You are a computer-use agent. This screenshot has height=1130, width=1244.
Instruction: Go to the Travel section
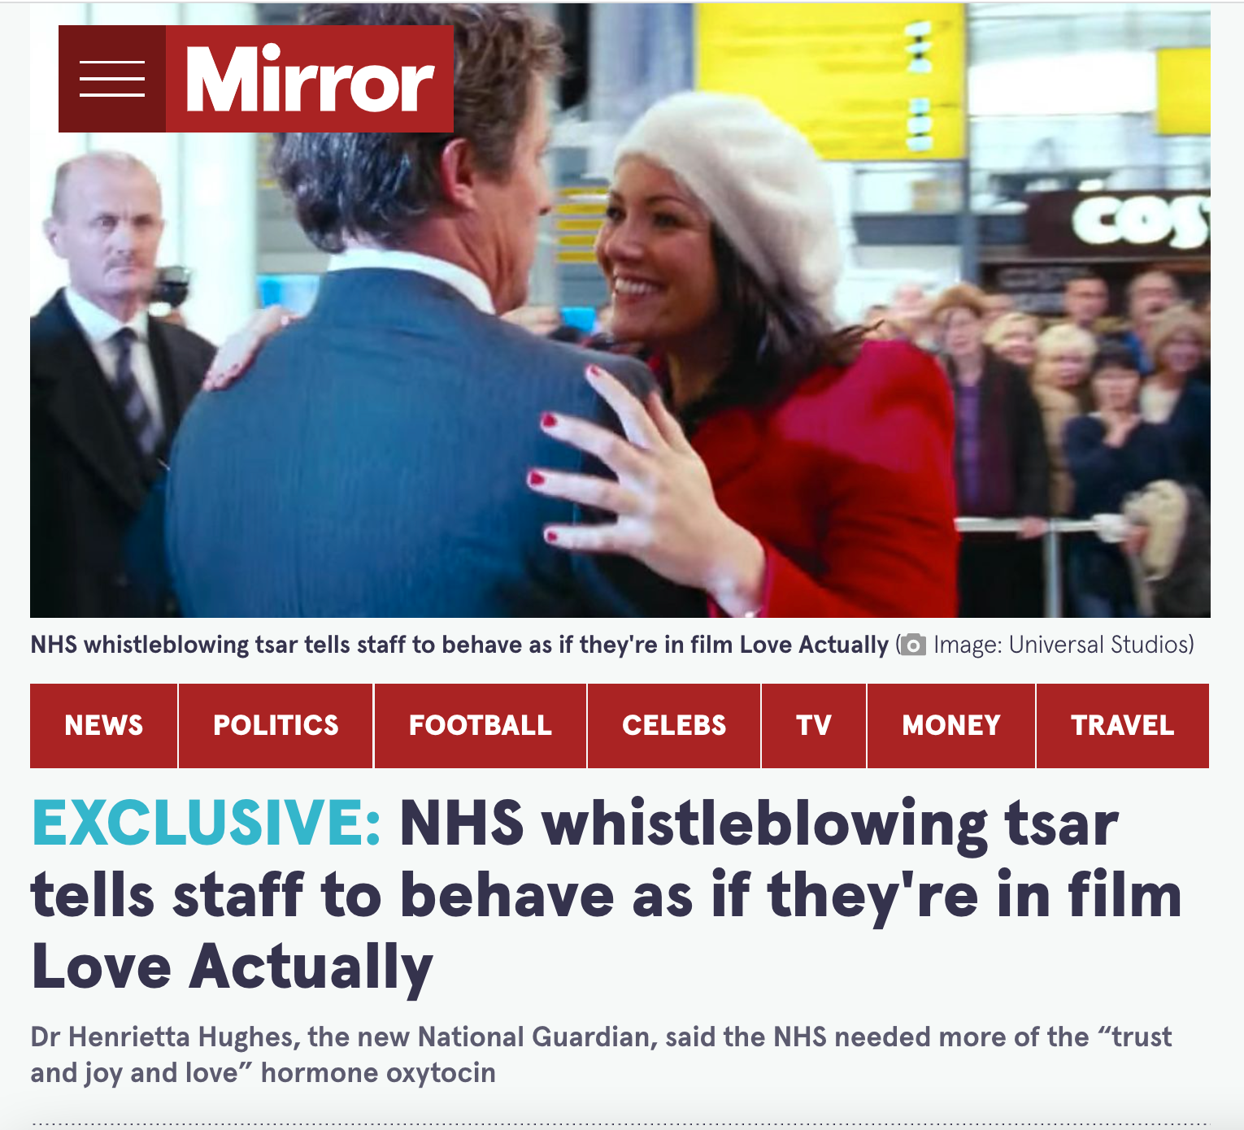pos(1123,725)
